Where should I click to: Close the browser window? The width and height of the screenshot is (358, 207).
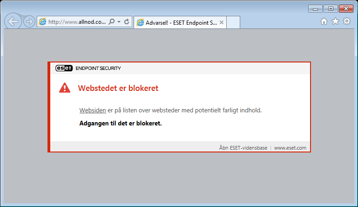click(346, 9)
